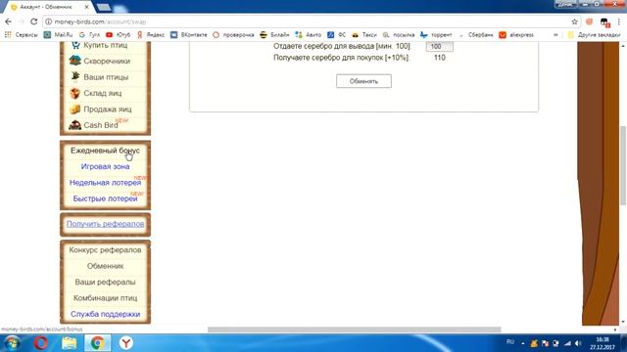627x352 pixels.
Task: Click the address bar URL
Action: [100, 22]
